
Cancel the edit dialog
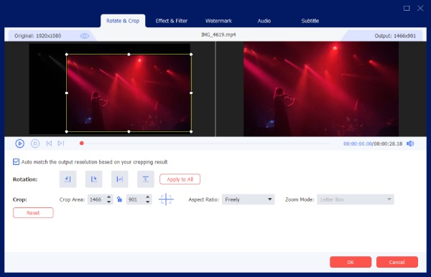pyautogui.click(x=397, y=262)
